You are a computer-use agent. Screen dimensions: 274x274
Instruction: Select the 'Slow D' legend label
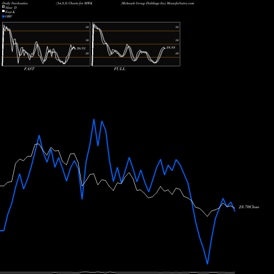point(11,8)
